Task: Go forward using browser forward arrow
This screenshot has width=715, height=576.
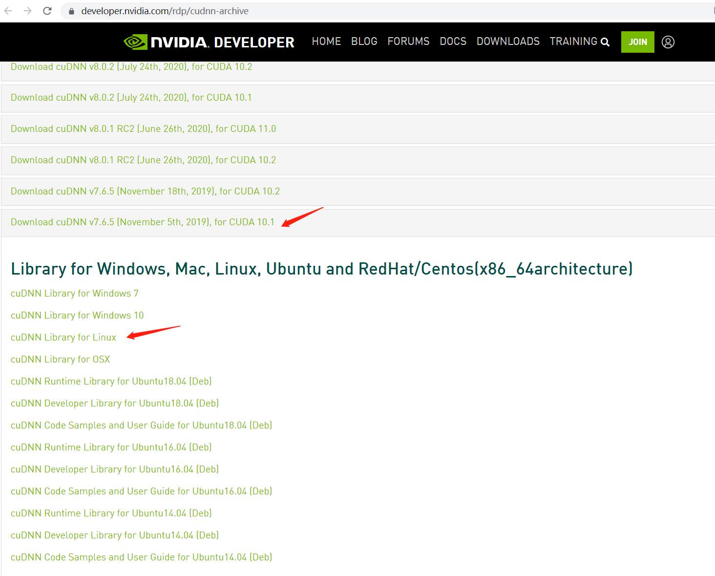Action: [28, 11]
